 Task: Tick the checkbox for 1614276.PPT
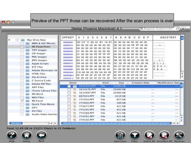pyautogui.click(x=69, y=89)
